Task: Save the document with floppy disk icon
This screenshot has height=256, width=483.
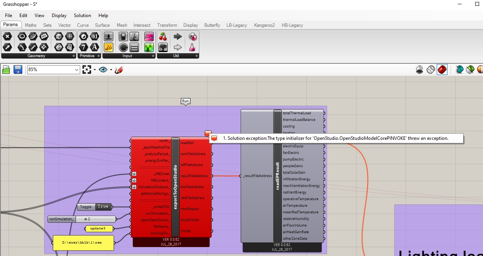Action: click(x=18, y=70)
